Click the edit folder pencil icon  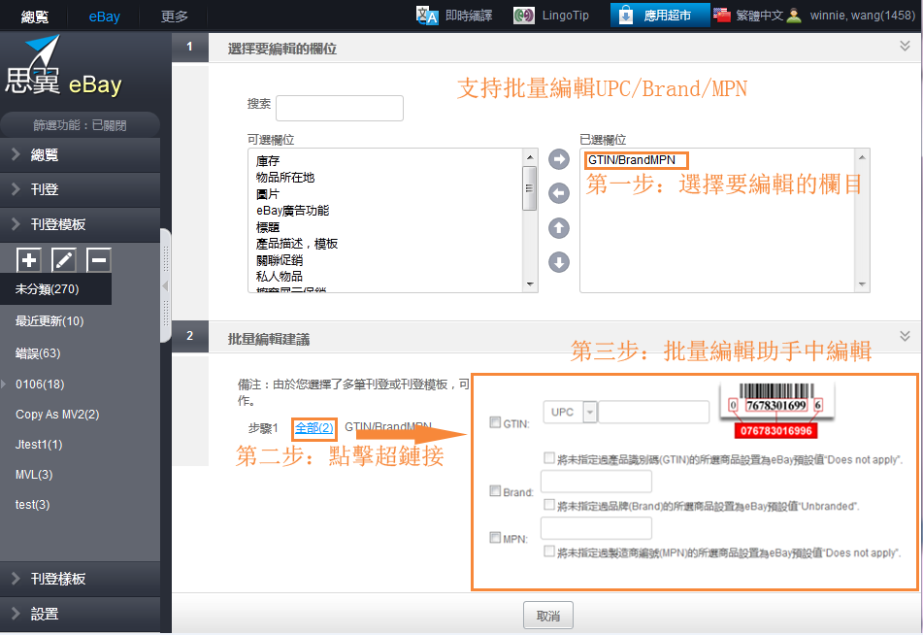64,260
